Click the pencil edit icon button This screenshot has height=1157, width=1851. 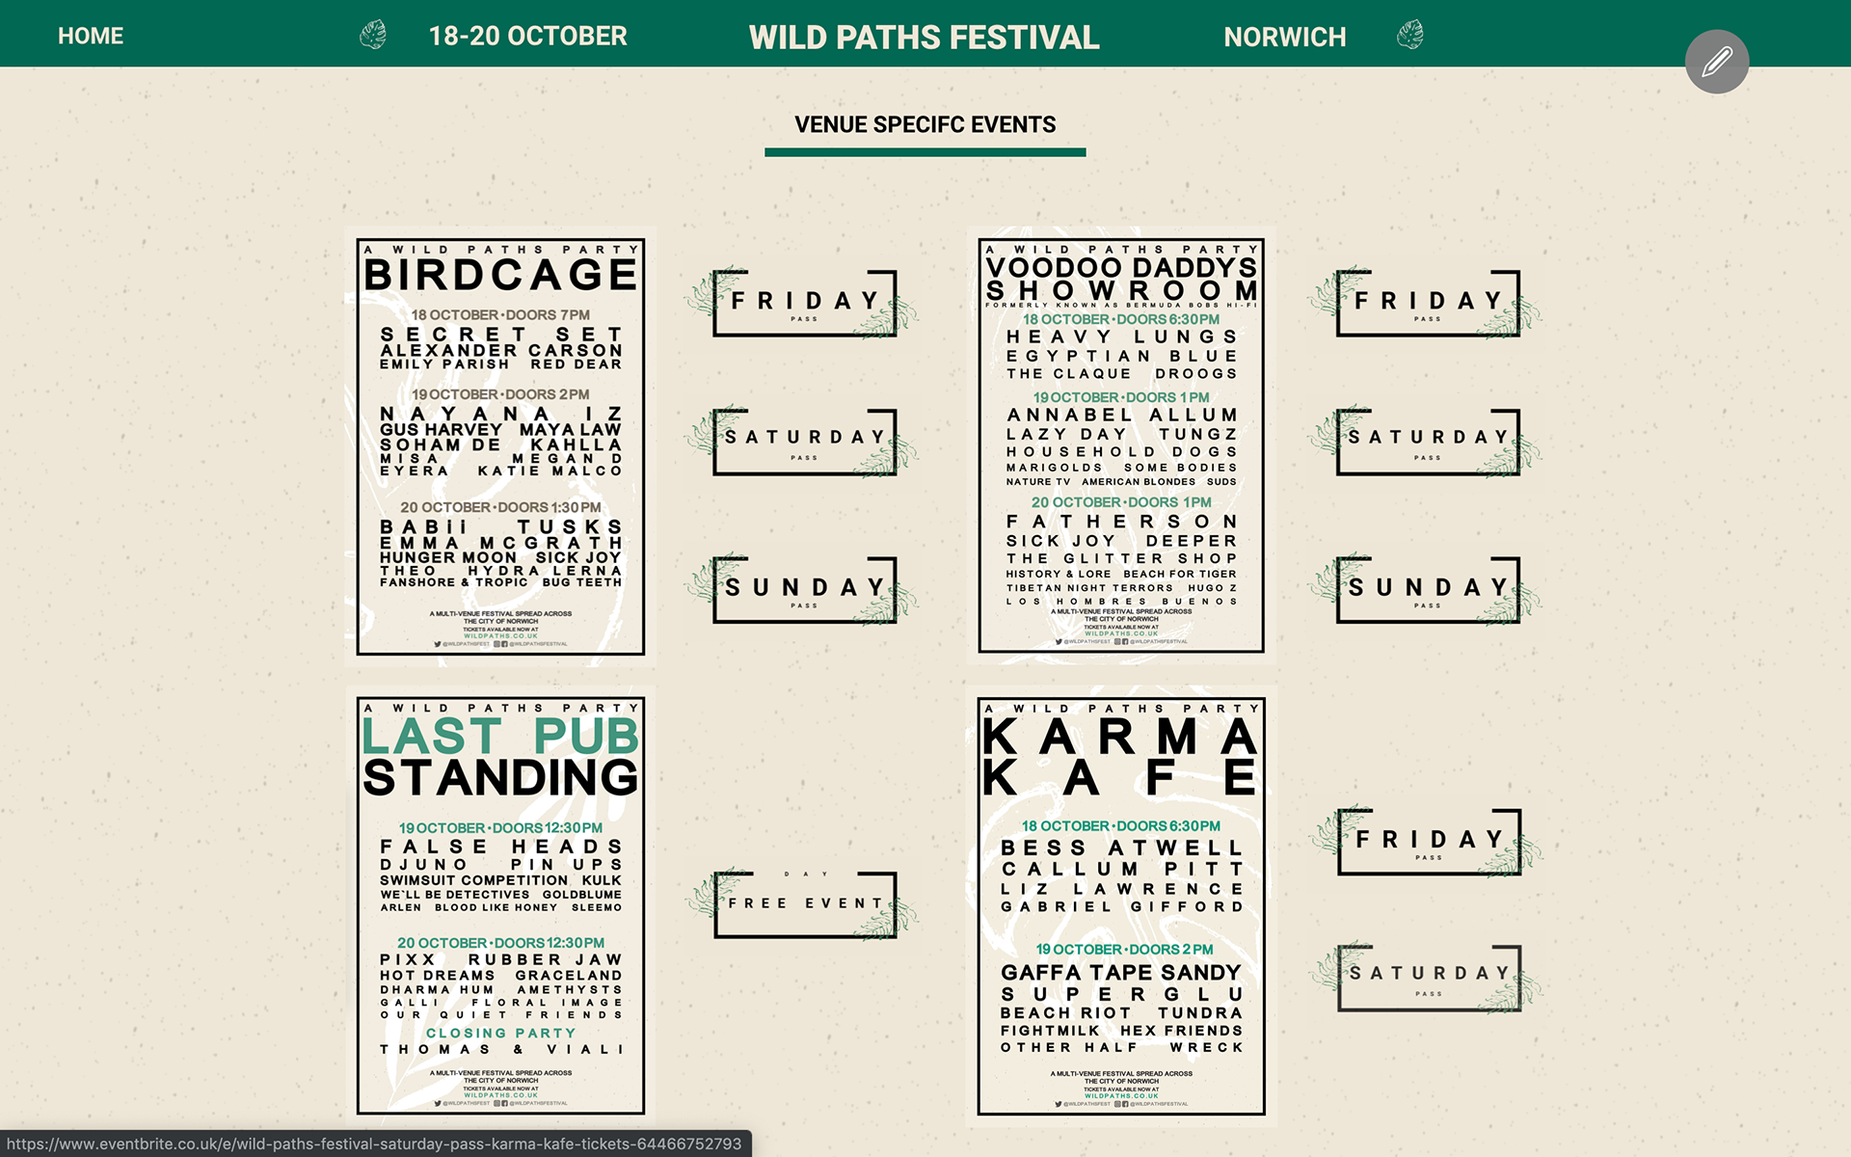(1717, 62)
